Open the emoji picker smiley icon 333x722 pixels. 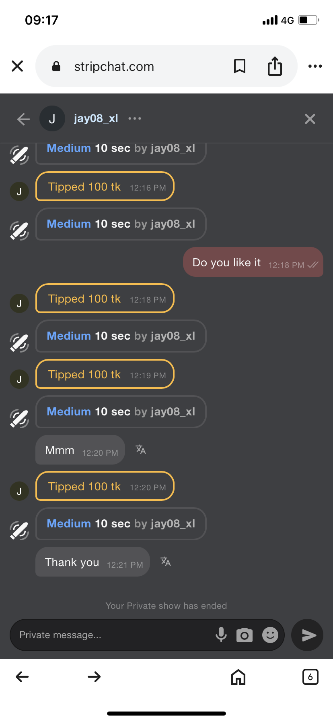point(270,635)
